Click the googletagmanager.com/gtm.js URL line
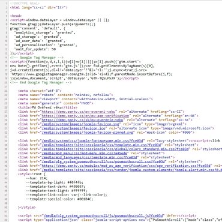 [x=91, y=74]
